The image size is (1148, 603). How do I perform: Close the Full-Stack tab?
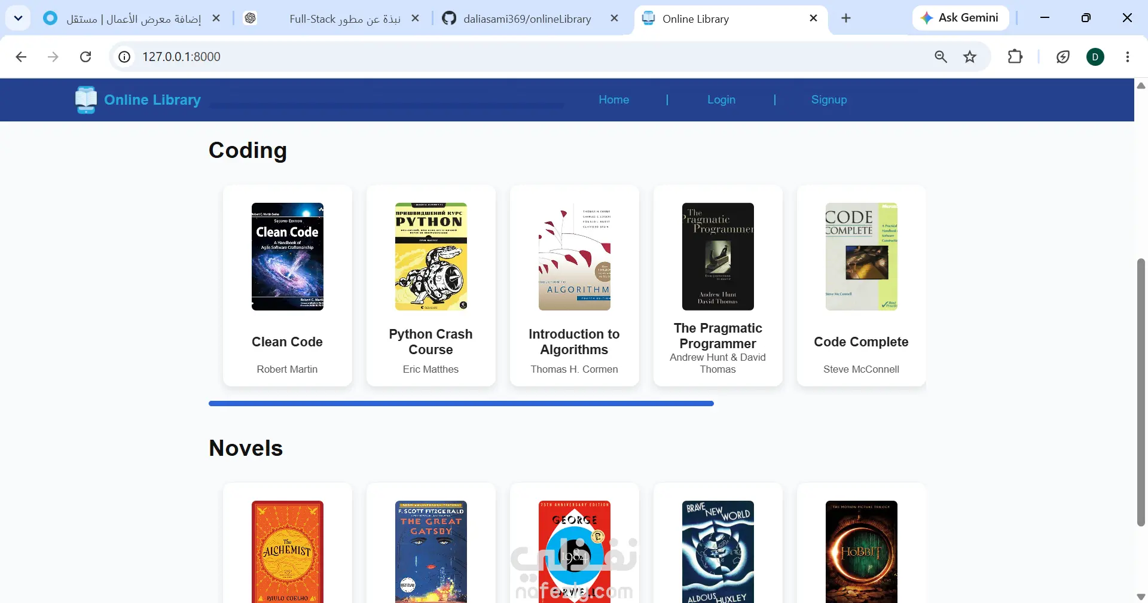point(416,19)
